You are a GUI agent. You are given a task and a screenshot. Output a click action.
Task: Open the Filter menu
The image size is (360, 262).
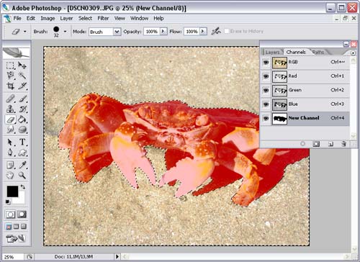pos(103,18)
